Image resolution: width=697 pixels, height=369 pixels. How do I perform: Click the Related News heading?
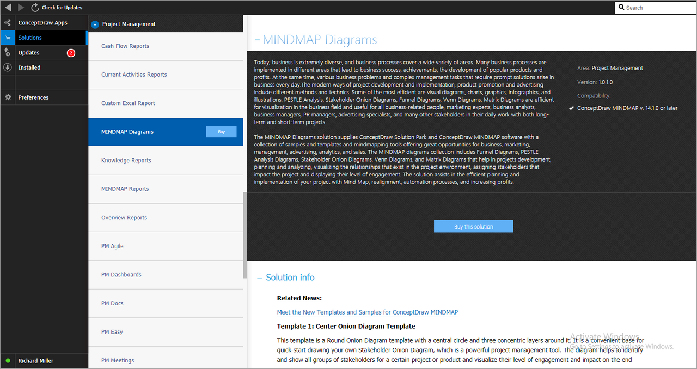click(299, 298)
